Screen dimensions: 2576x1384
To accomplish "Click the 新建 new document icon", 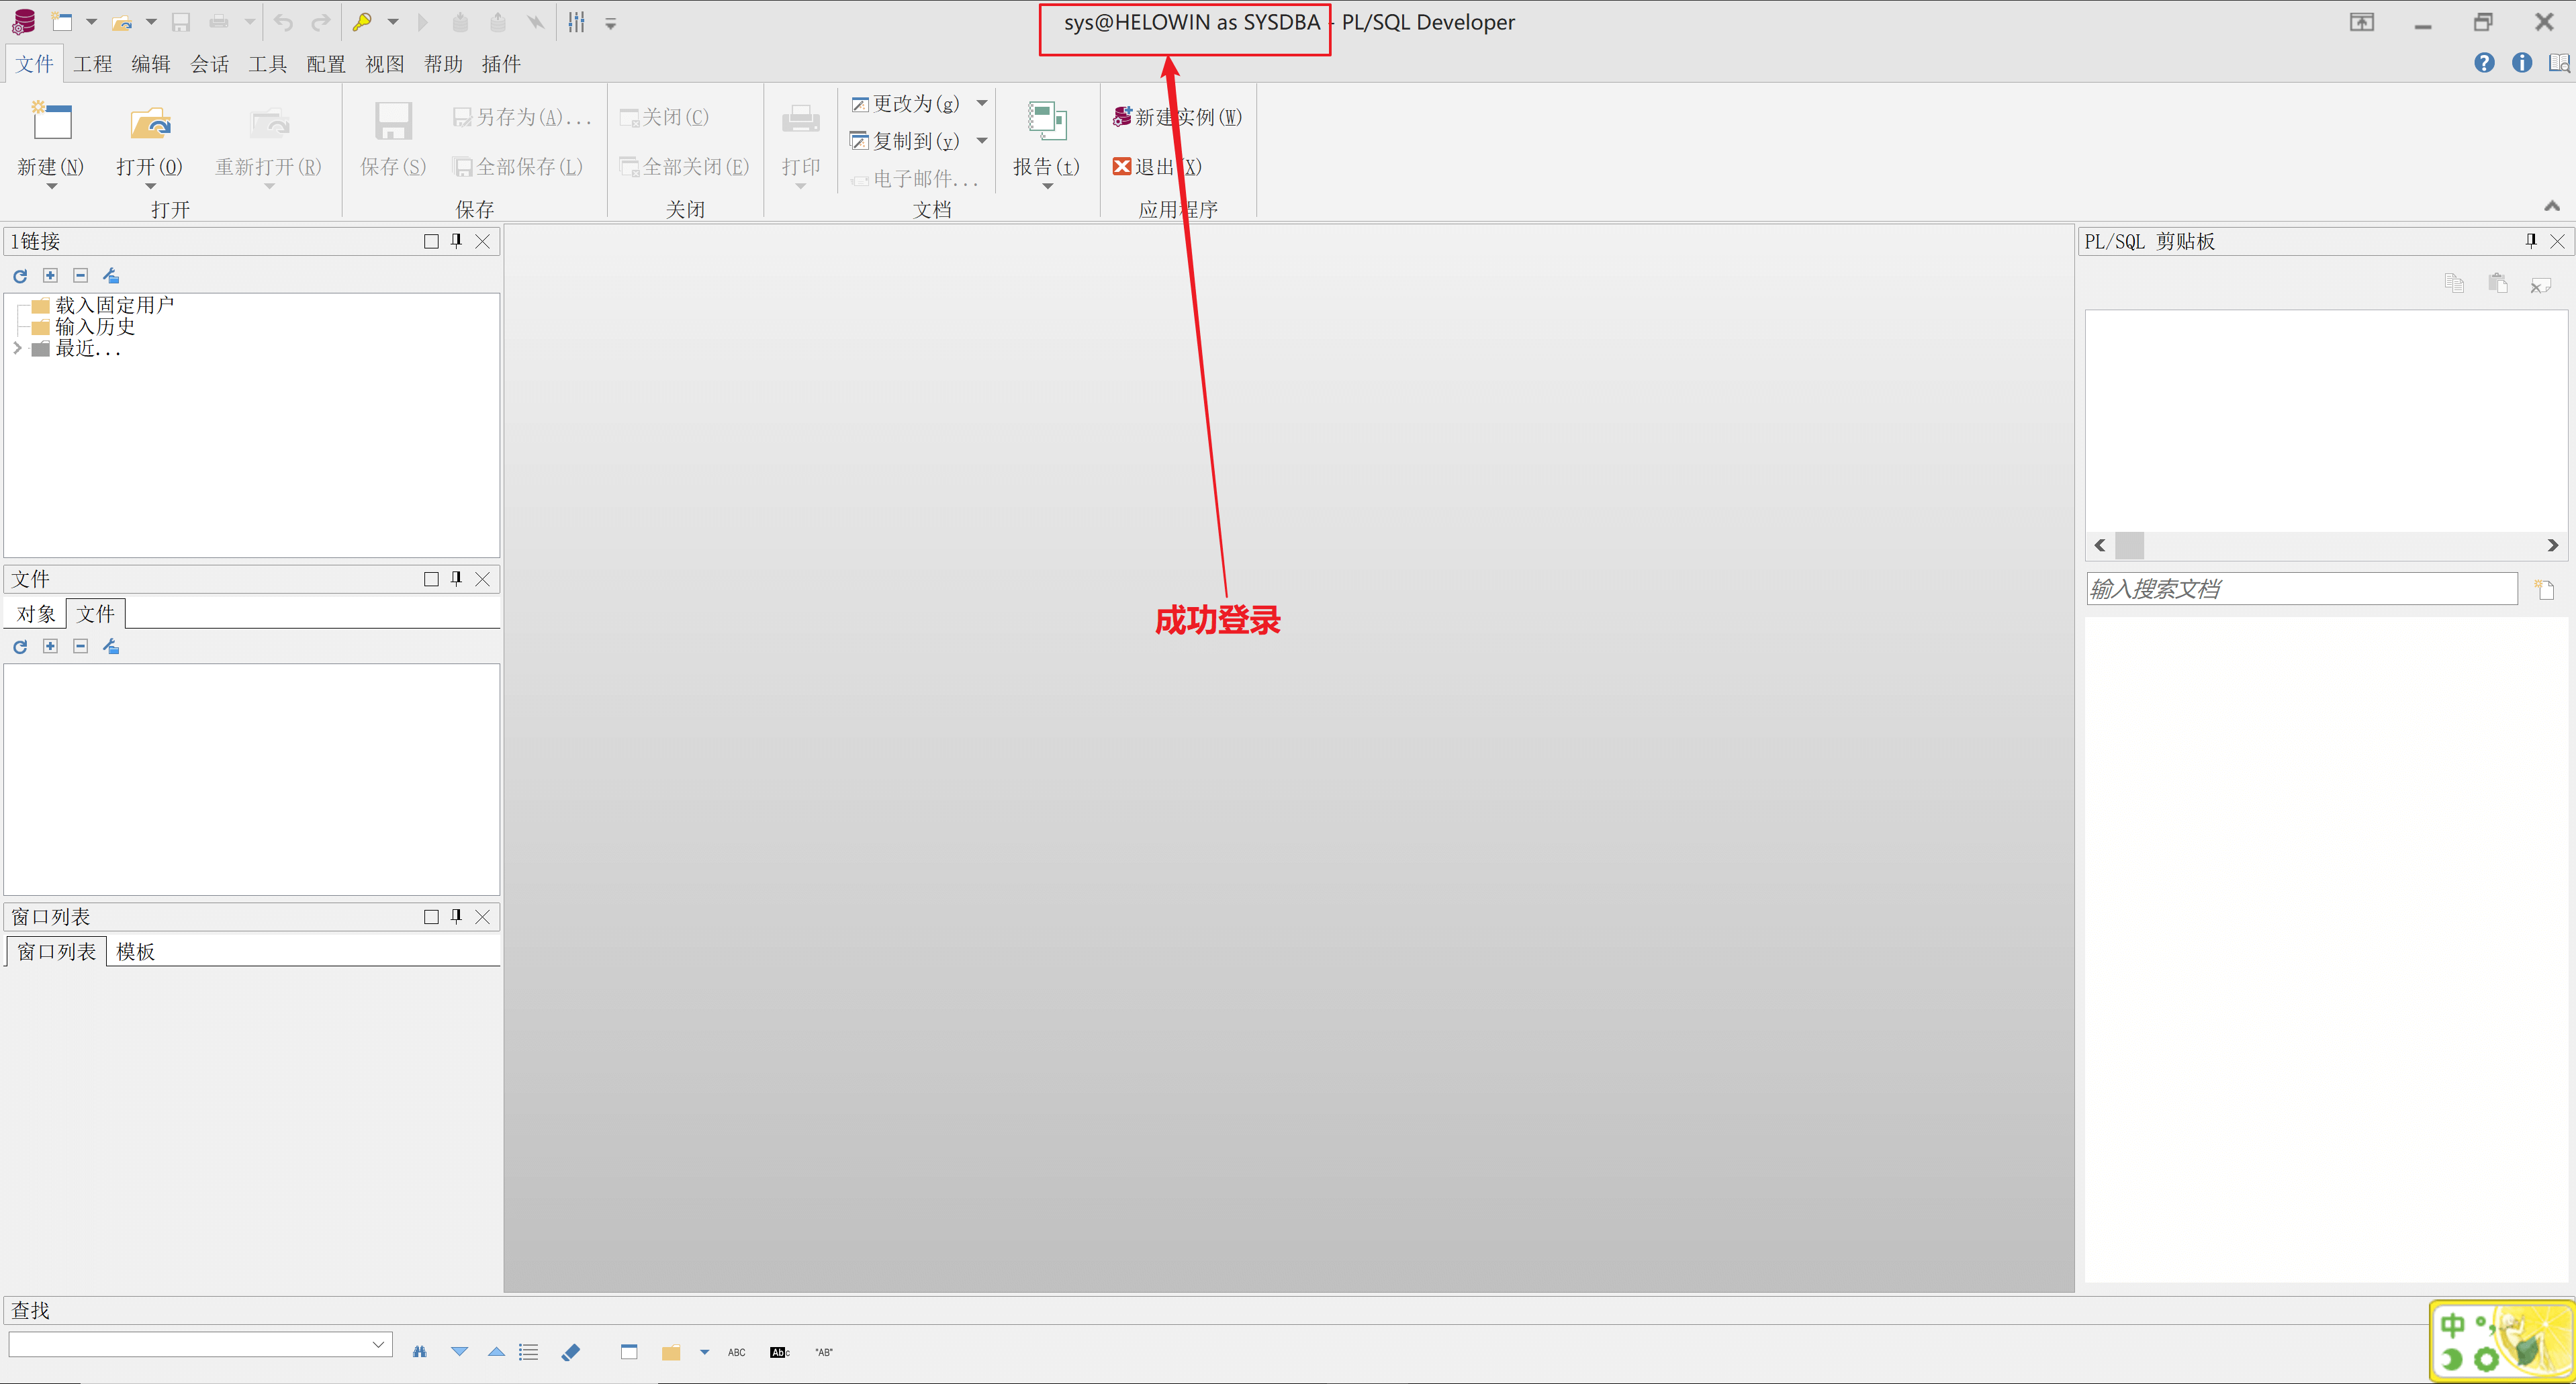I will (x=51, y=122).
